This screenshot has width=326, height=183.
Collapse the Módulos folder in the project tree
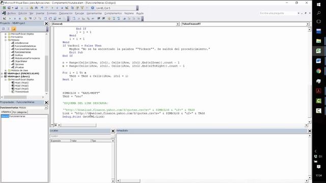tap(6, 40)
